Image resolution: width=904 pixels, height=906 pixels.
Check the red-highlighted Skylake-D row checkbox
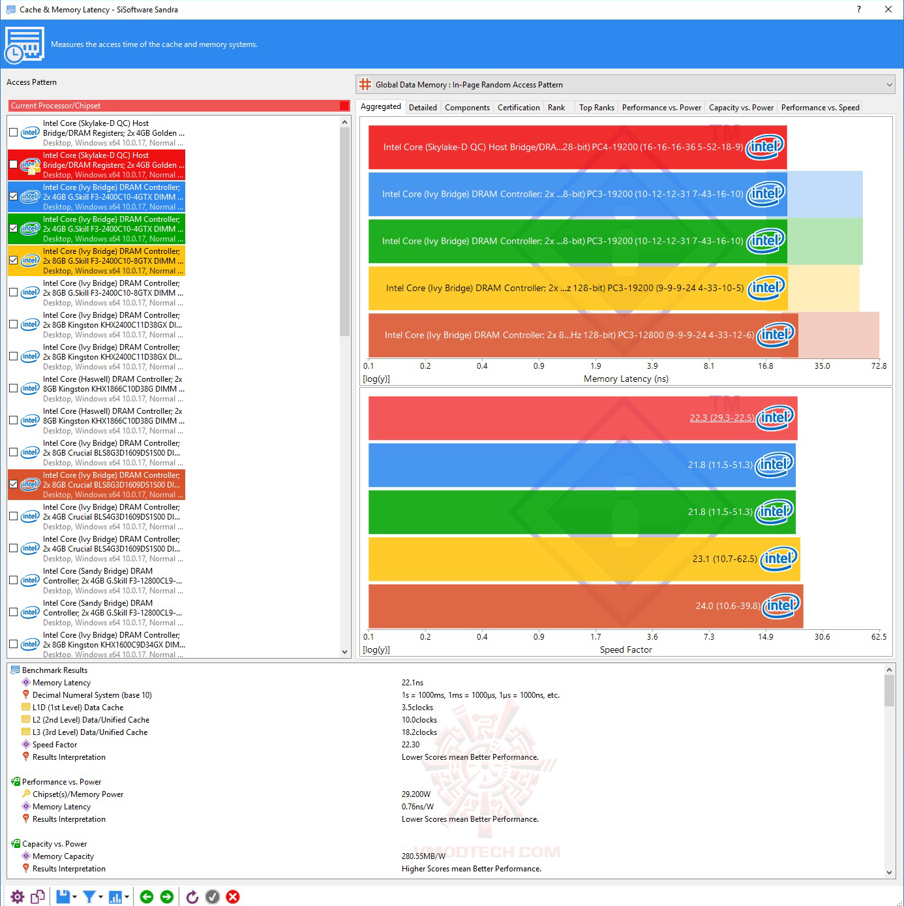(x=14, y=164)
